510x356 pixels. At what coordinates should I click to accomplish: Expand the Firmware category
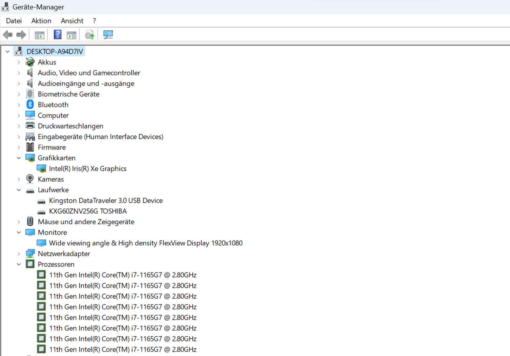(19, 147)
